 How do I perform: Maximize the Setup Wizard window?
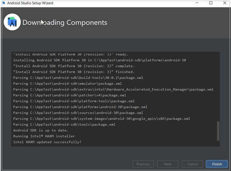[211, 3]
